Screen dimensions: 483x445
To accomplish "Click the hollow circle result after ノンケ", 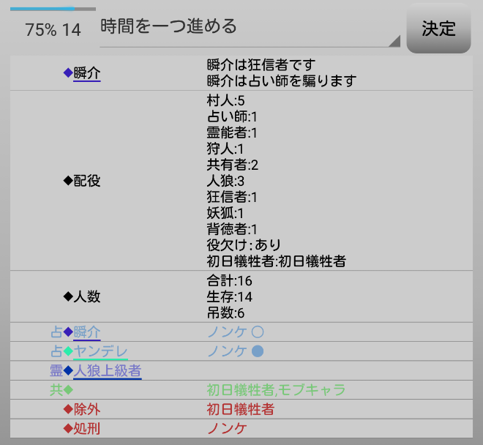I will [258, 332].
